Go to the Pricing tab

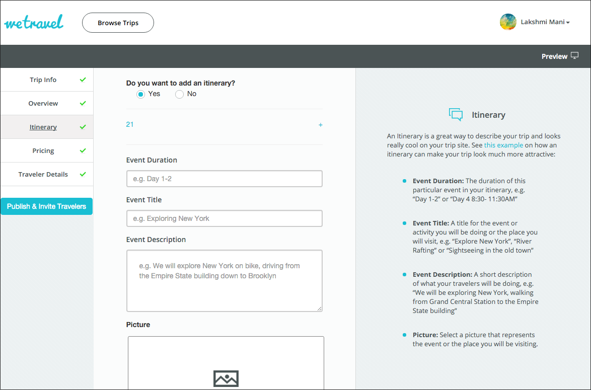coord(43,150)
